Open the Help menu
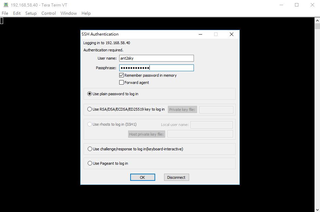This screenshot has height=212, width=320. point(86,13)
